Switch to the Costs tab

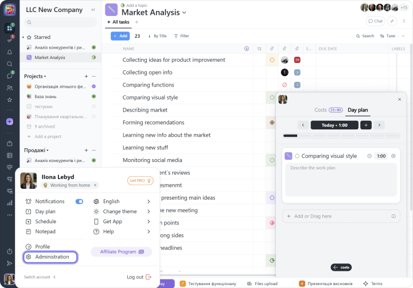(321, 110)
